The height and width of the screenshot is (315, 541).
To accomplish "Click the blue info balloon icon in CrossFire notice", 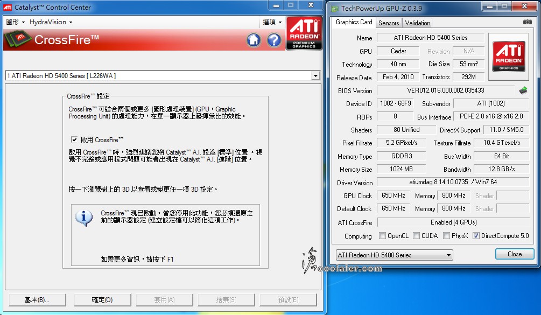I will point(84,218).
